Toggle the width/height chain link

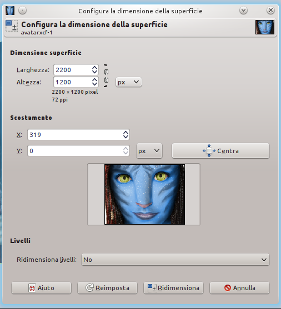(106, 75)
